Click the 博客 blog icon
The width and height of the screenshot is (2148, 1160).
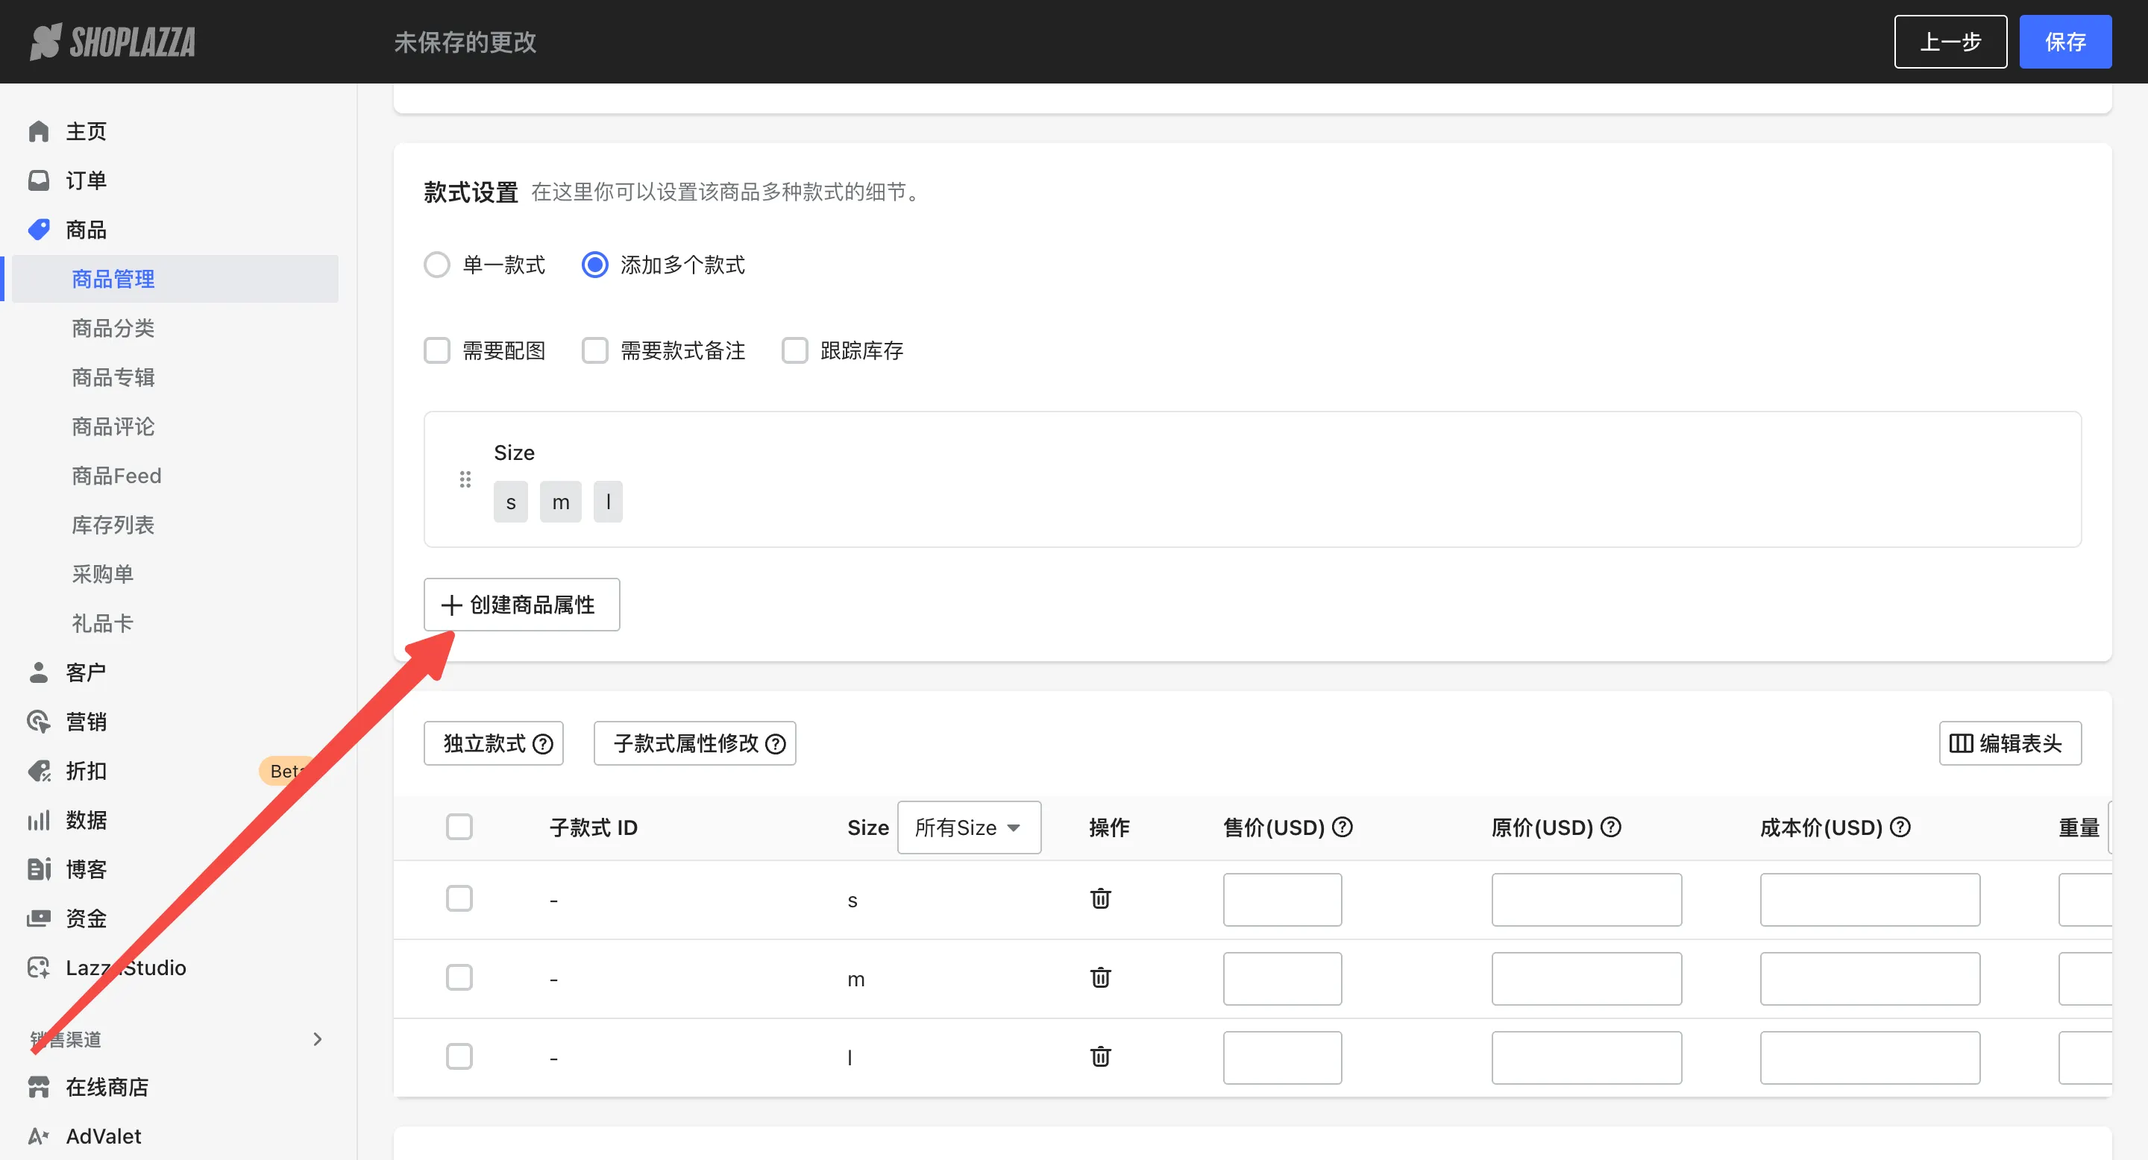[38, 869]
